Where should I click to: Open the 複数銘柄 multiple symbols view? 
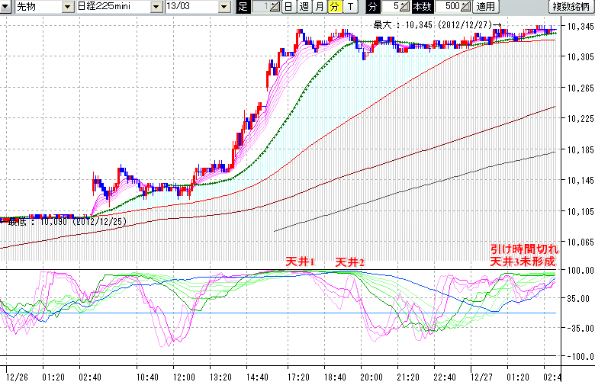coord(571,7)
